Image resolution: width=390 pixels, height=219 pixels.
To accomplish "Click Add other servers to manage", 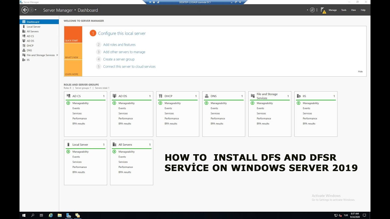I will [124, 52].
